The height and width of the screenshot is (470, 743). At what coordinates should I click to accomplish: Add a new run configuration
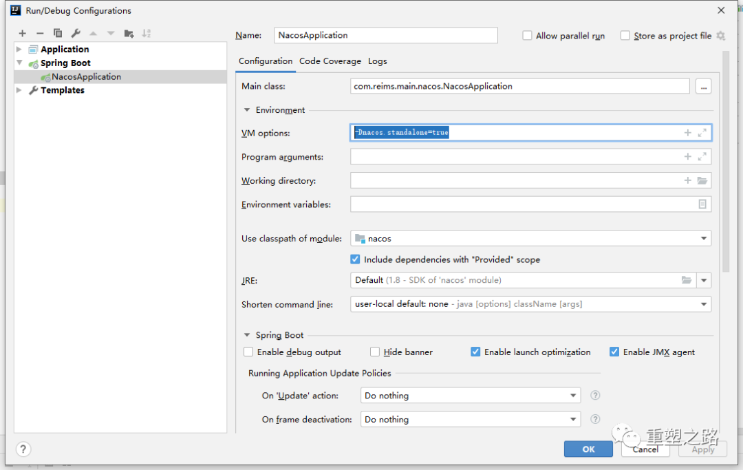pyautogui.click(x=22, y=33)
